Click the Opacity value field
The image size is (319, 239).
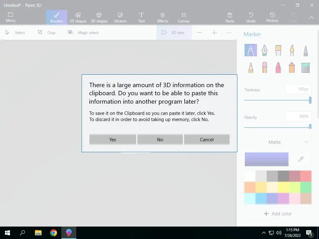click(298, 116)
